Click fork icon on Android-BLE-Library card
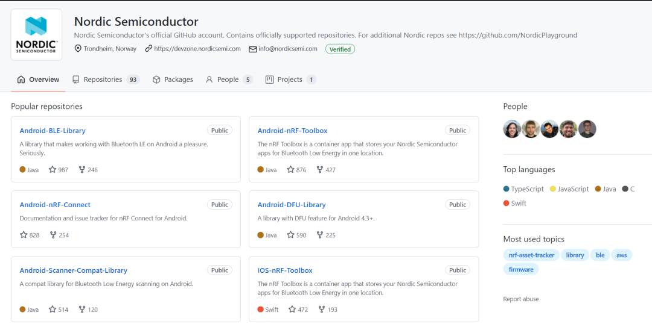652x327 pixels. (x=82, y=169)
